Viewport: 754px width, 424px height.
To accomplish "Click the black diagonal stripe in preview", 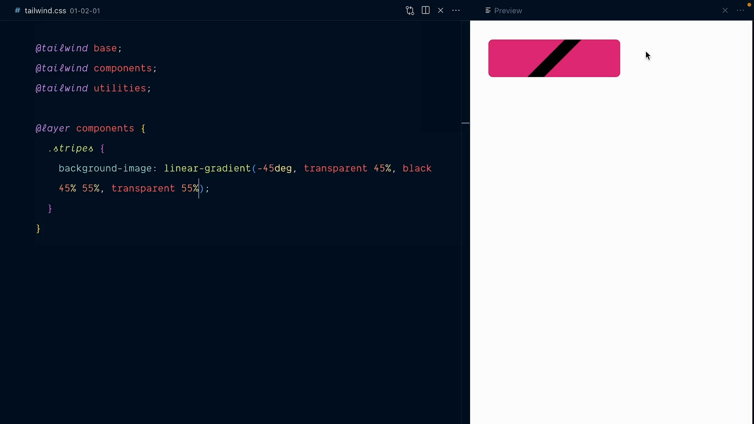I will (x=554, y=58).
